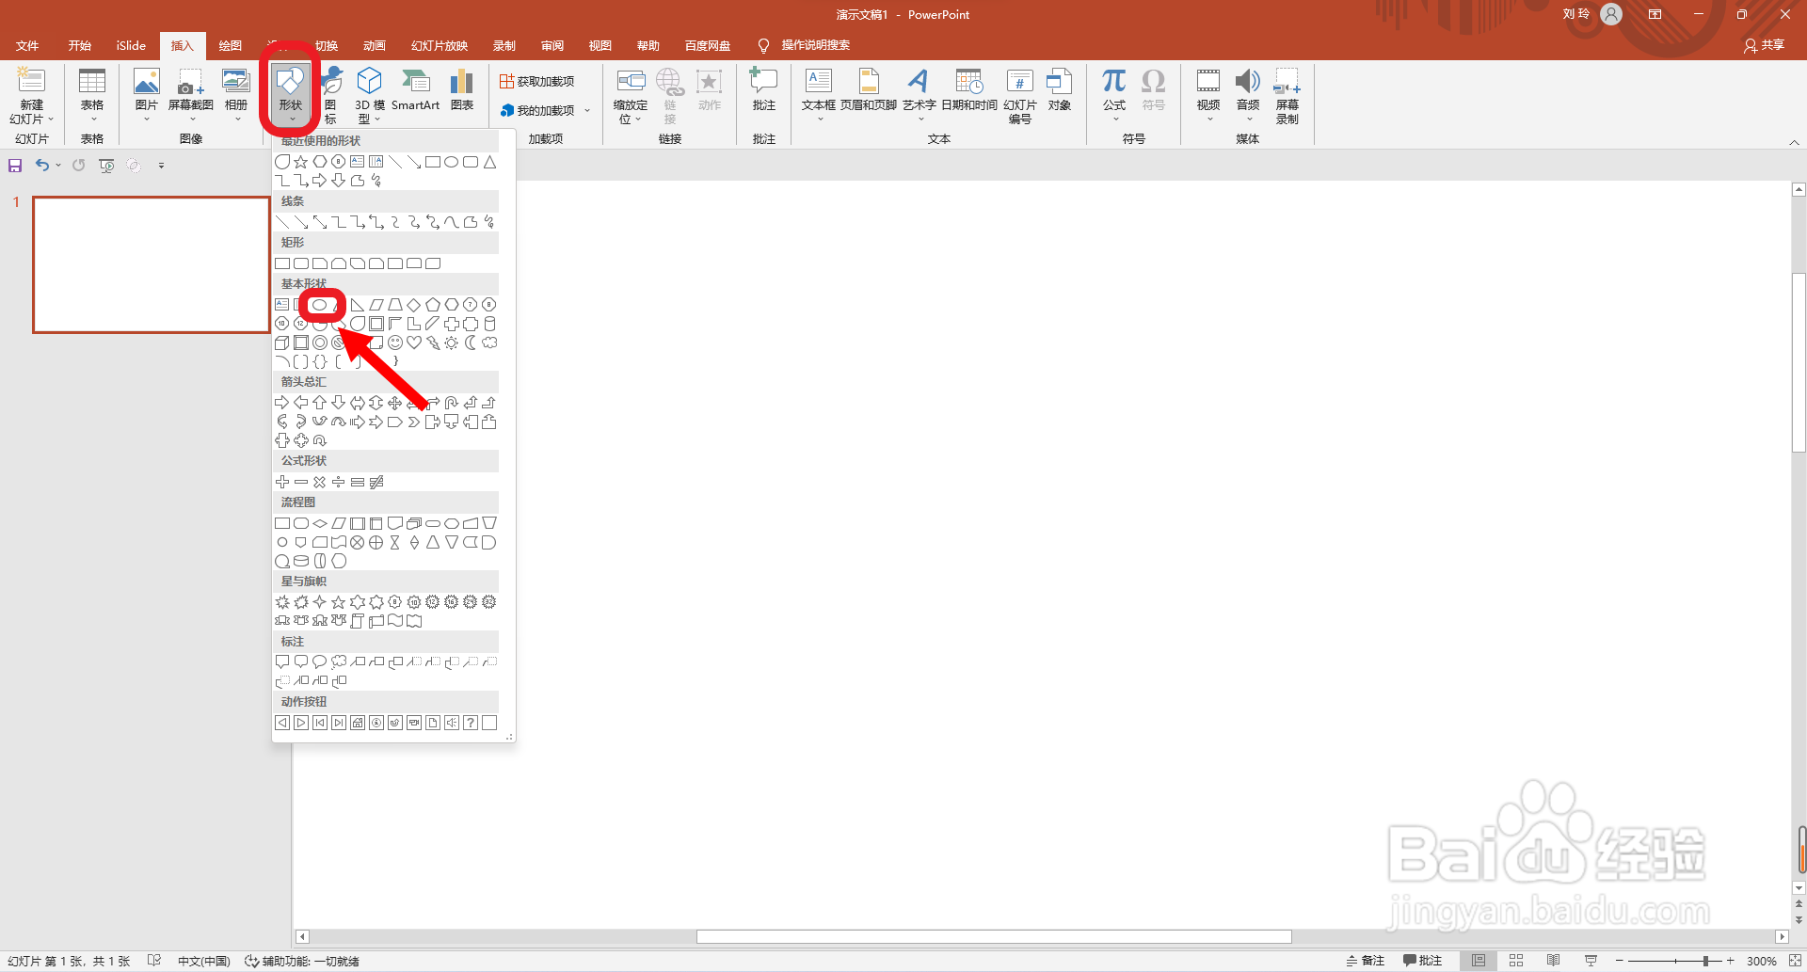Choose the four-way arrow in 箭头总汇
This screenshot has width=1807, height=972.
[x=395, y=403]
